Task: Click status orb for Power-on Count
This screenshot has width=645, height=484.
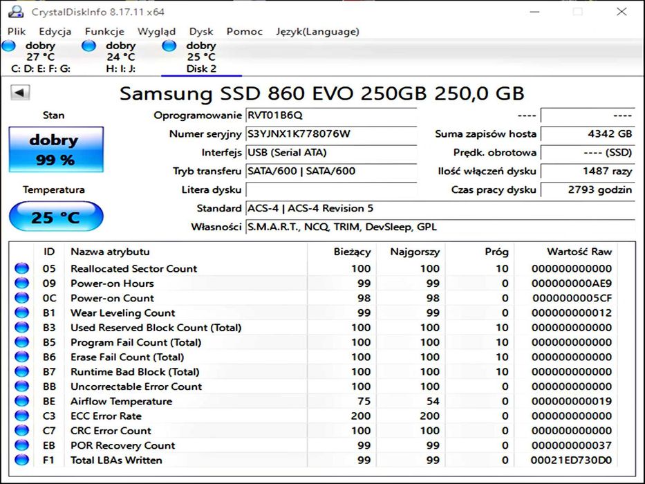Action: pyautogui.click(x=22, y=298)
